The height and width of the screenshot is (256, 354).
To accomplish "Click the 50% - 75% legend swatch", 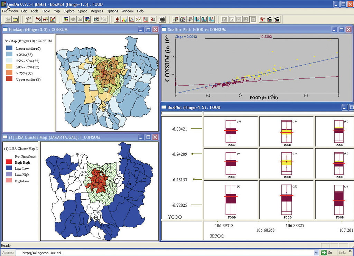I will (9, 67).
